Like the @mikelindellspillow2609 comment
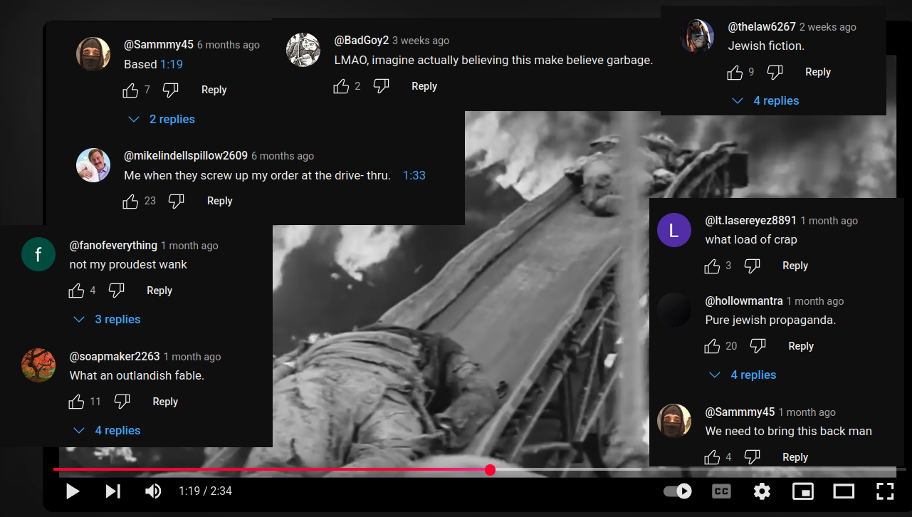This screenshot has width=912, height=517. pyautogui.click(x=130, y=202)
